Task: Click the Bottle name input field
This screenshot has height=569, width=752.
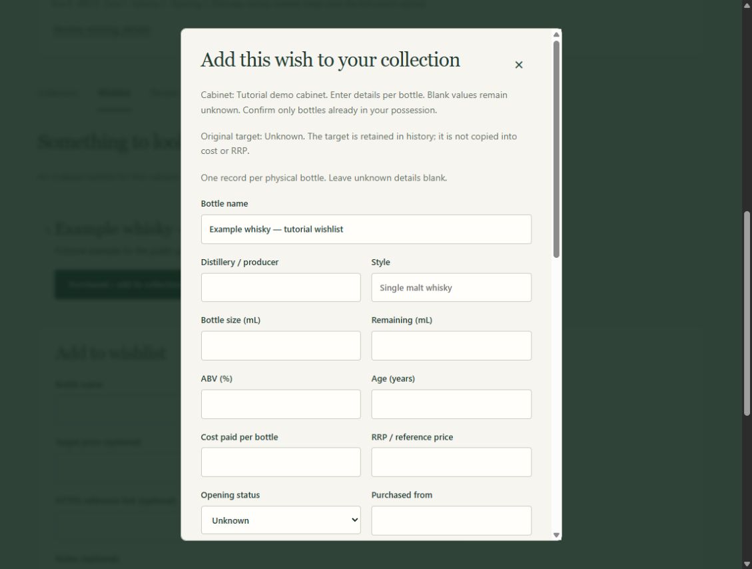Action: pos(366,229)
